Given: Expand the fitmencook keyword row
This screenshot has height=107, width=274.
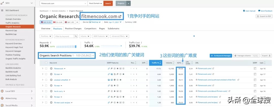Looking at the screenshot, I should pos(42,69).
